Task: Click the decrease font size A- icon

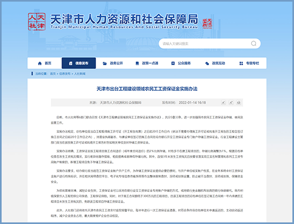Action: (223, 103)
